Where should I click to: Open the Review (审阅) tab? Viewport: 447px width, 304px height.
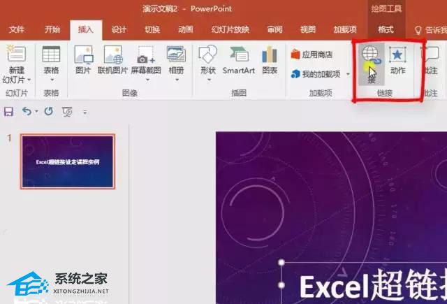(274, 29)
